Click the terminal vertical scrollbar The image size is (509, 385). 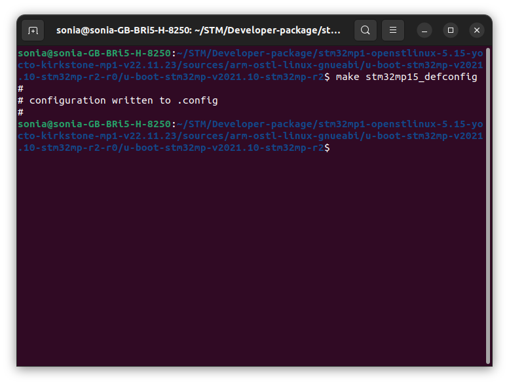click(x=488, y=206)
